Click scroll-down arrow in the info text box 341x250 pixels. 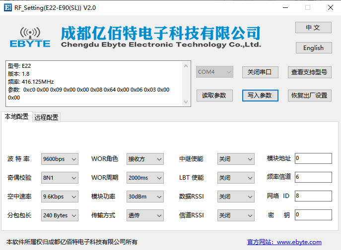186,101
